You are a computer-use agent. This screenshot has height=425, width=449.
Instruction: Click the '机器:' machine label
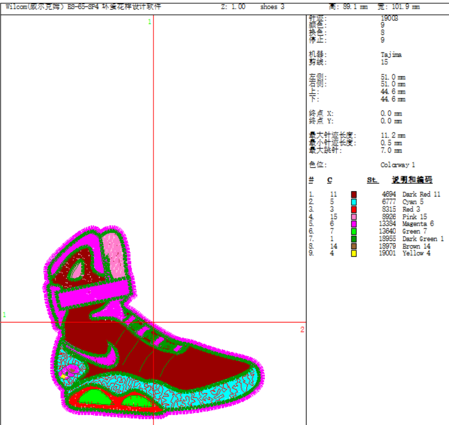317,55
